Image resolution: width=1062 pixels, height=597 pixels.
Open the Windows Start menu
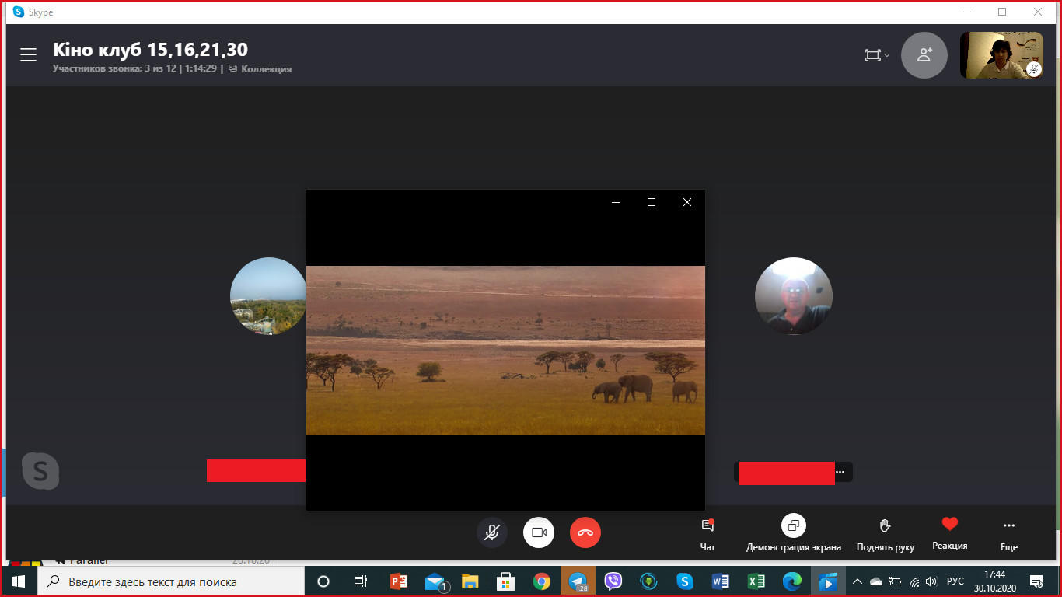[18, 581]
